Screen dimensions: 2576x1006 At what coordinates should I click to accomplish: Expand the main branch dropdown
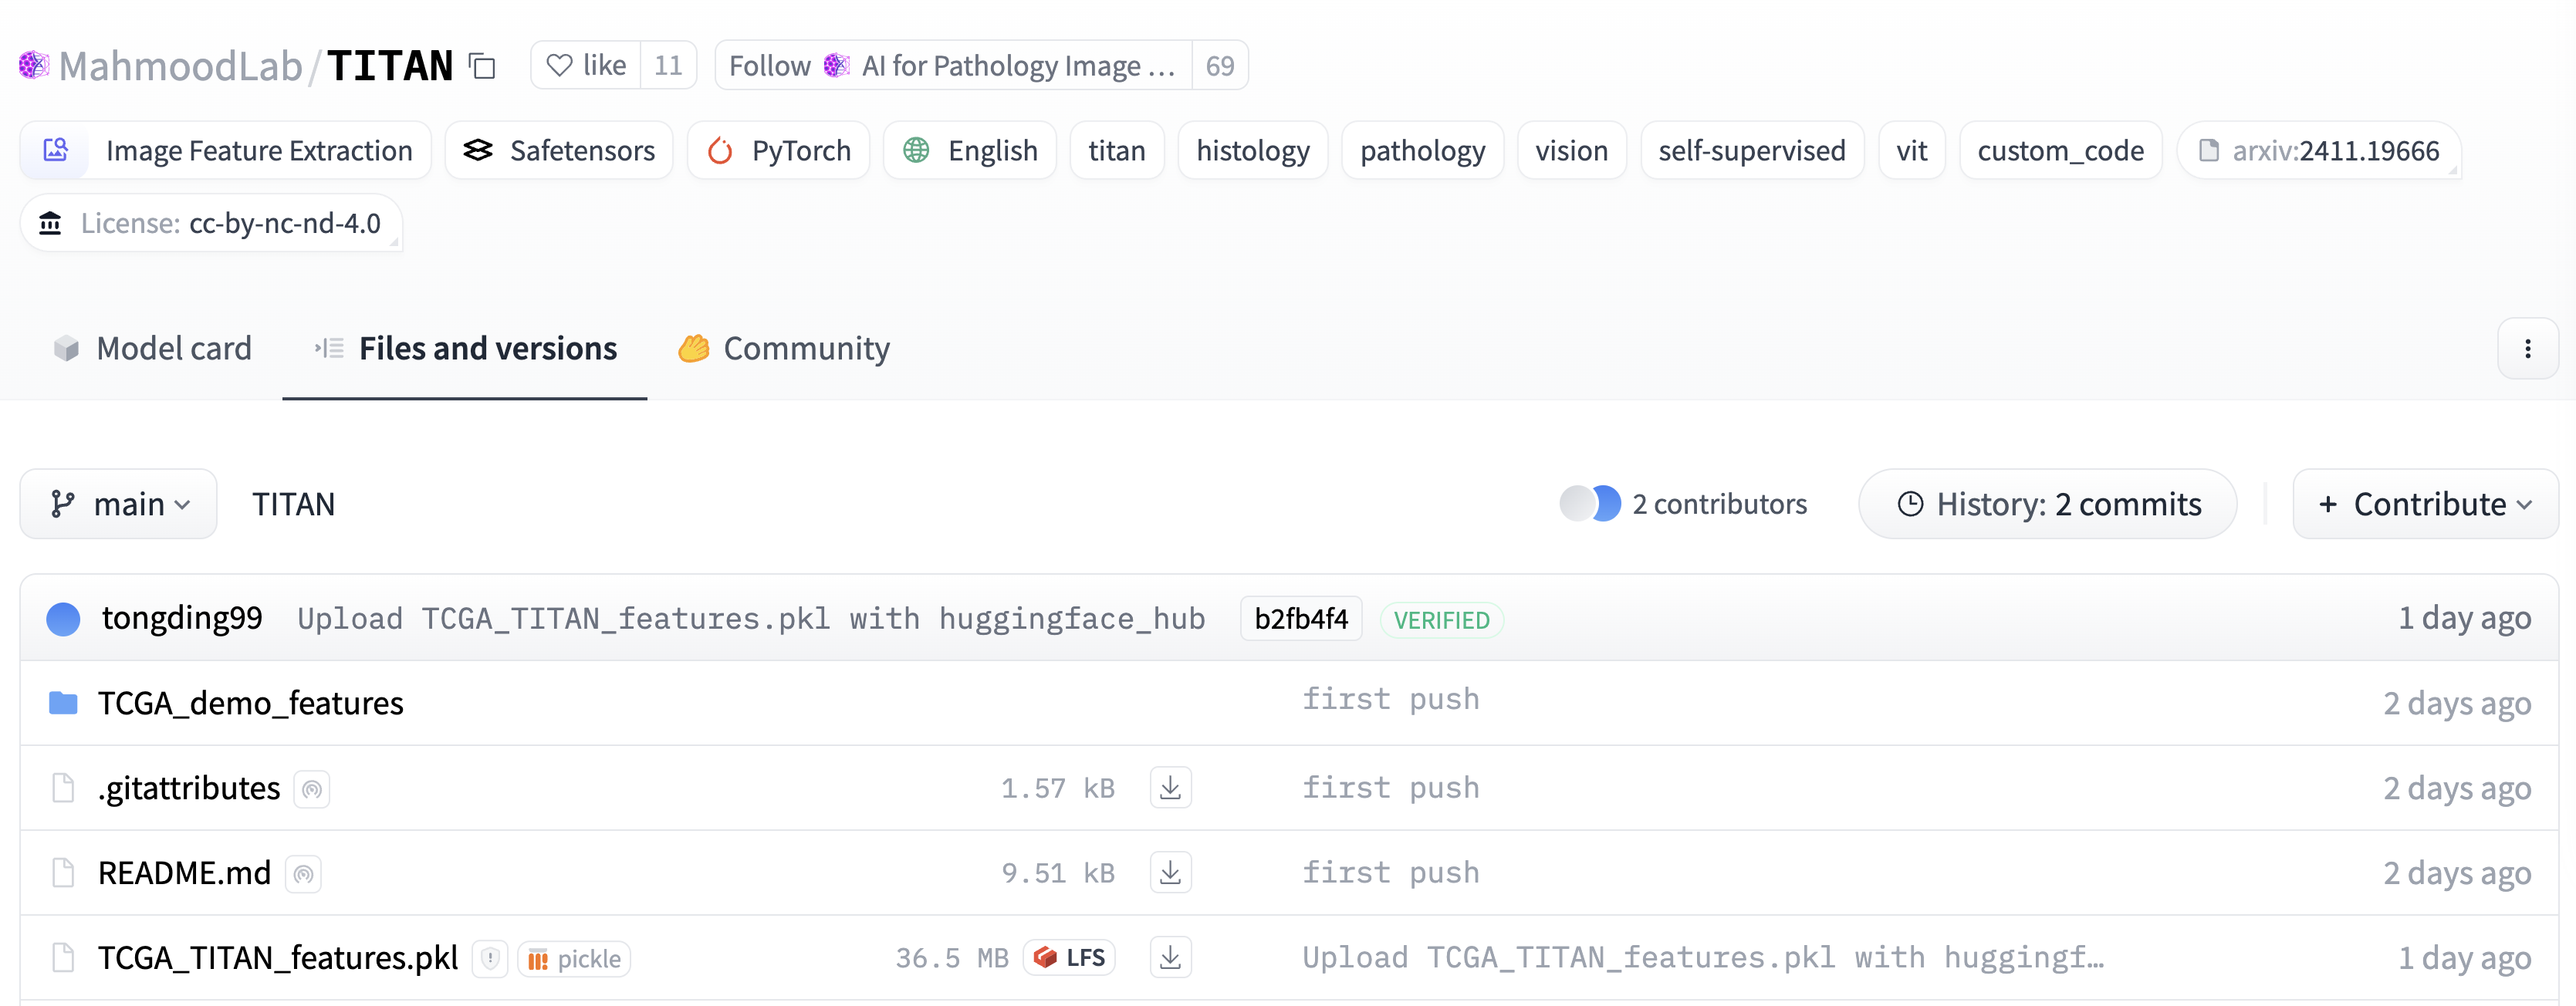click(x=119, y=504)
